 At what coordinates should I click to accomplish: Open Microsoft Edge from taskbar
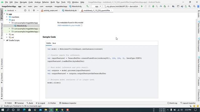point(24,110)
